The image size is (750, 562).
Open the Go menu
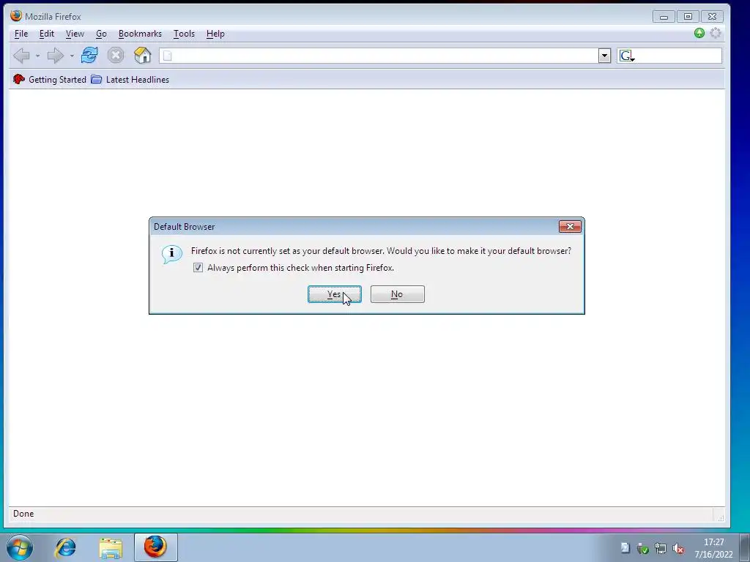tap(101, 34)
